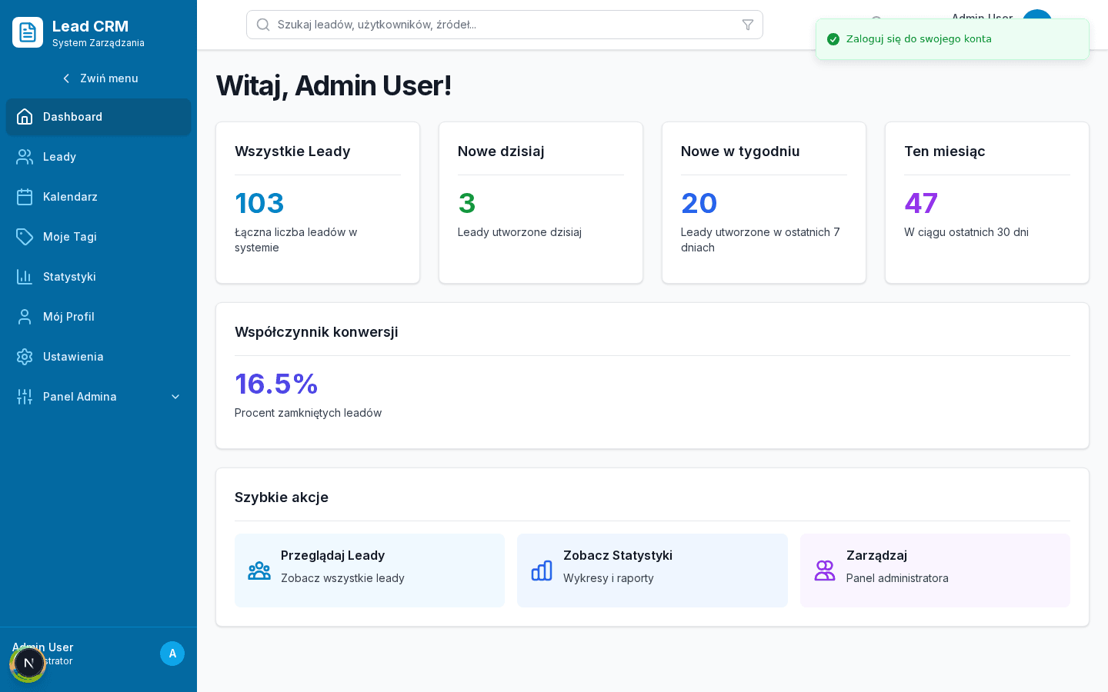This screenshot has height=692, width=1108.
Task: Click the back chevron beside Zwiń menu
Action: [x=66, y=78]
